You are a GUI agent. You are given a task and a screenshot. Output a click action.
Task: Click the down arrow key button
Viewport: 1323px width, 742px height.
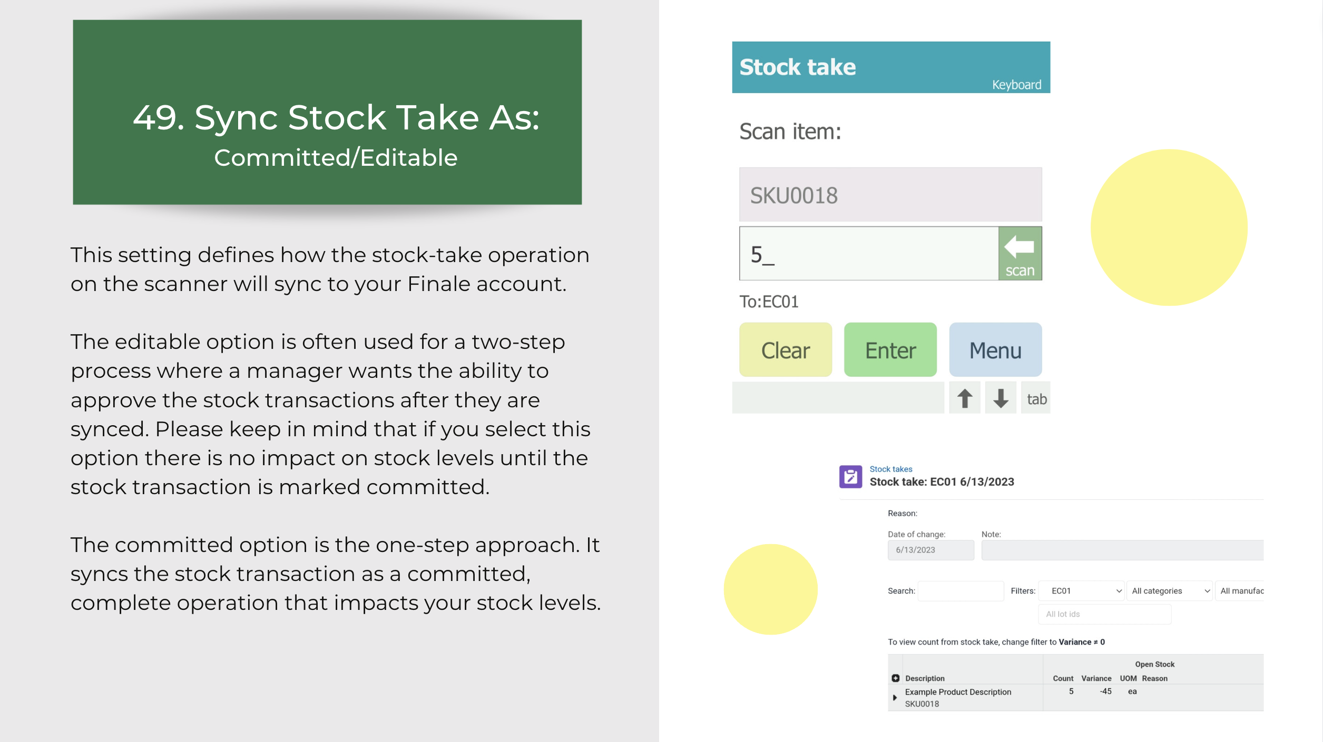click(1000, 398)
